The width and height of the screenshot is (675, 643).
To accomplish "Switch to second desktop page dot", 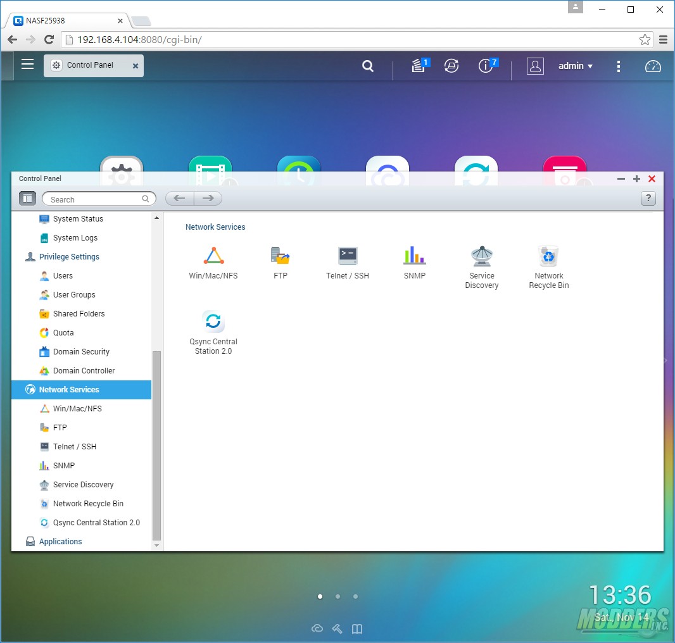I will click(x=338, y=597).
